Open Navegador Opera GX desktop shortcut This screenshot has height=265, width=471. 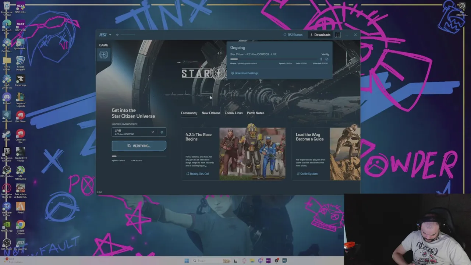(x=7, y=191)
